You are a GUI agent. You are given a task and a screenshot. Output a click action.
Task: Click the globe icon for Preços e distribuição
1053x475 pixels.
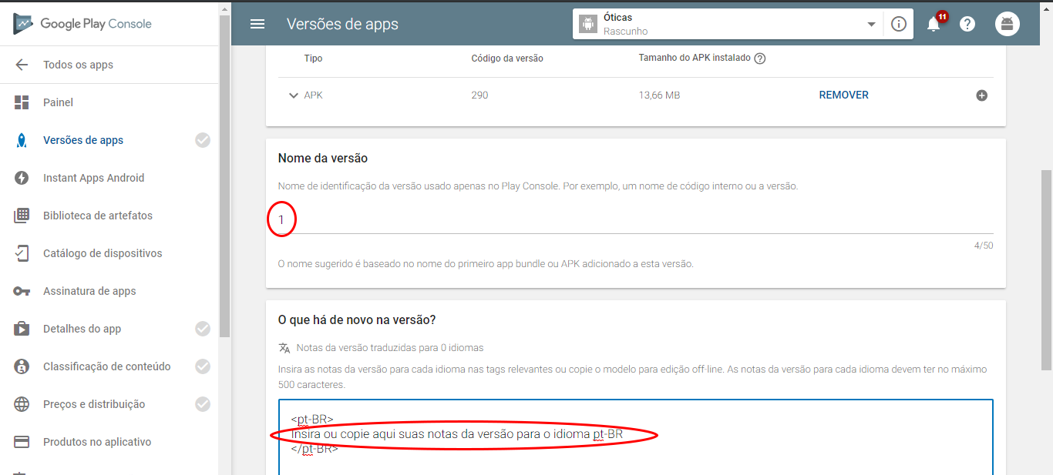pyautogui.click(x=22, y=404)
